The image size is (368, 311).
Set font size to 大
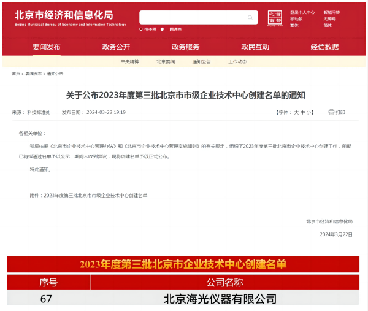click(296, 113)
